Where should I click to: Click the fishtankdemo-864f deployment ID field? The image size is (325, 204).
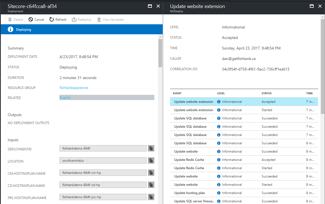(x=103, y=148)
